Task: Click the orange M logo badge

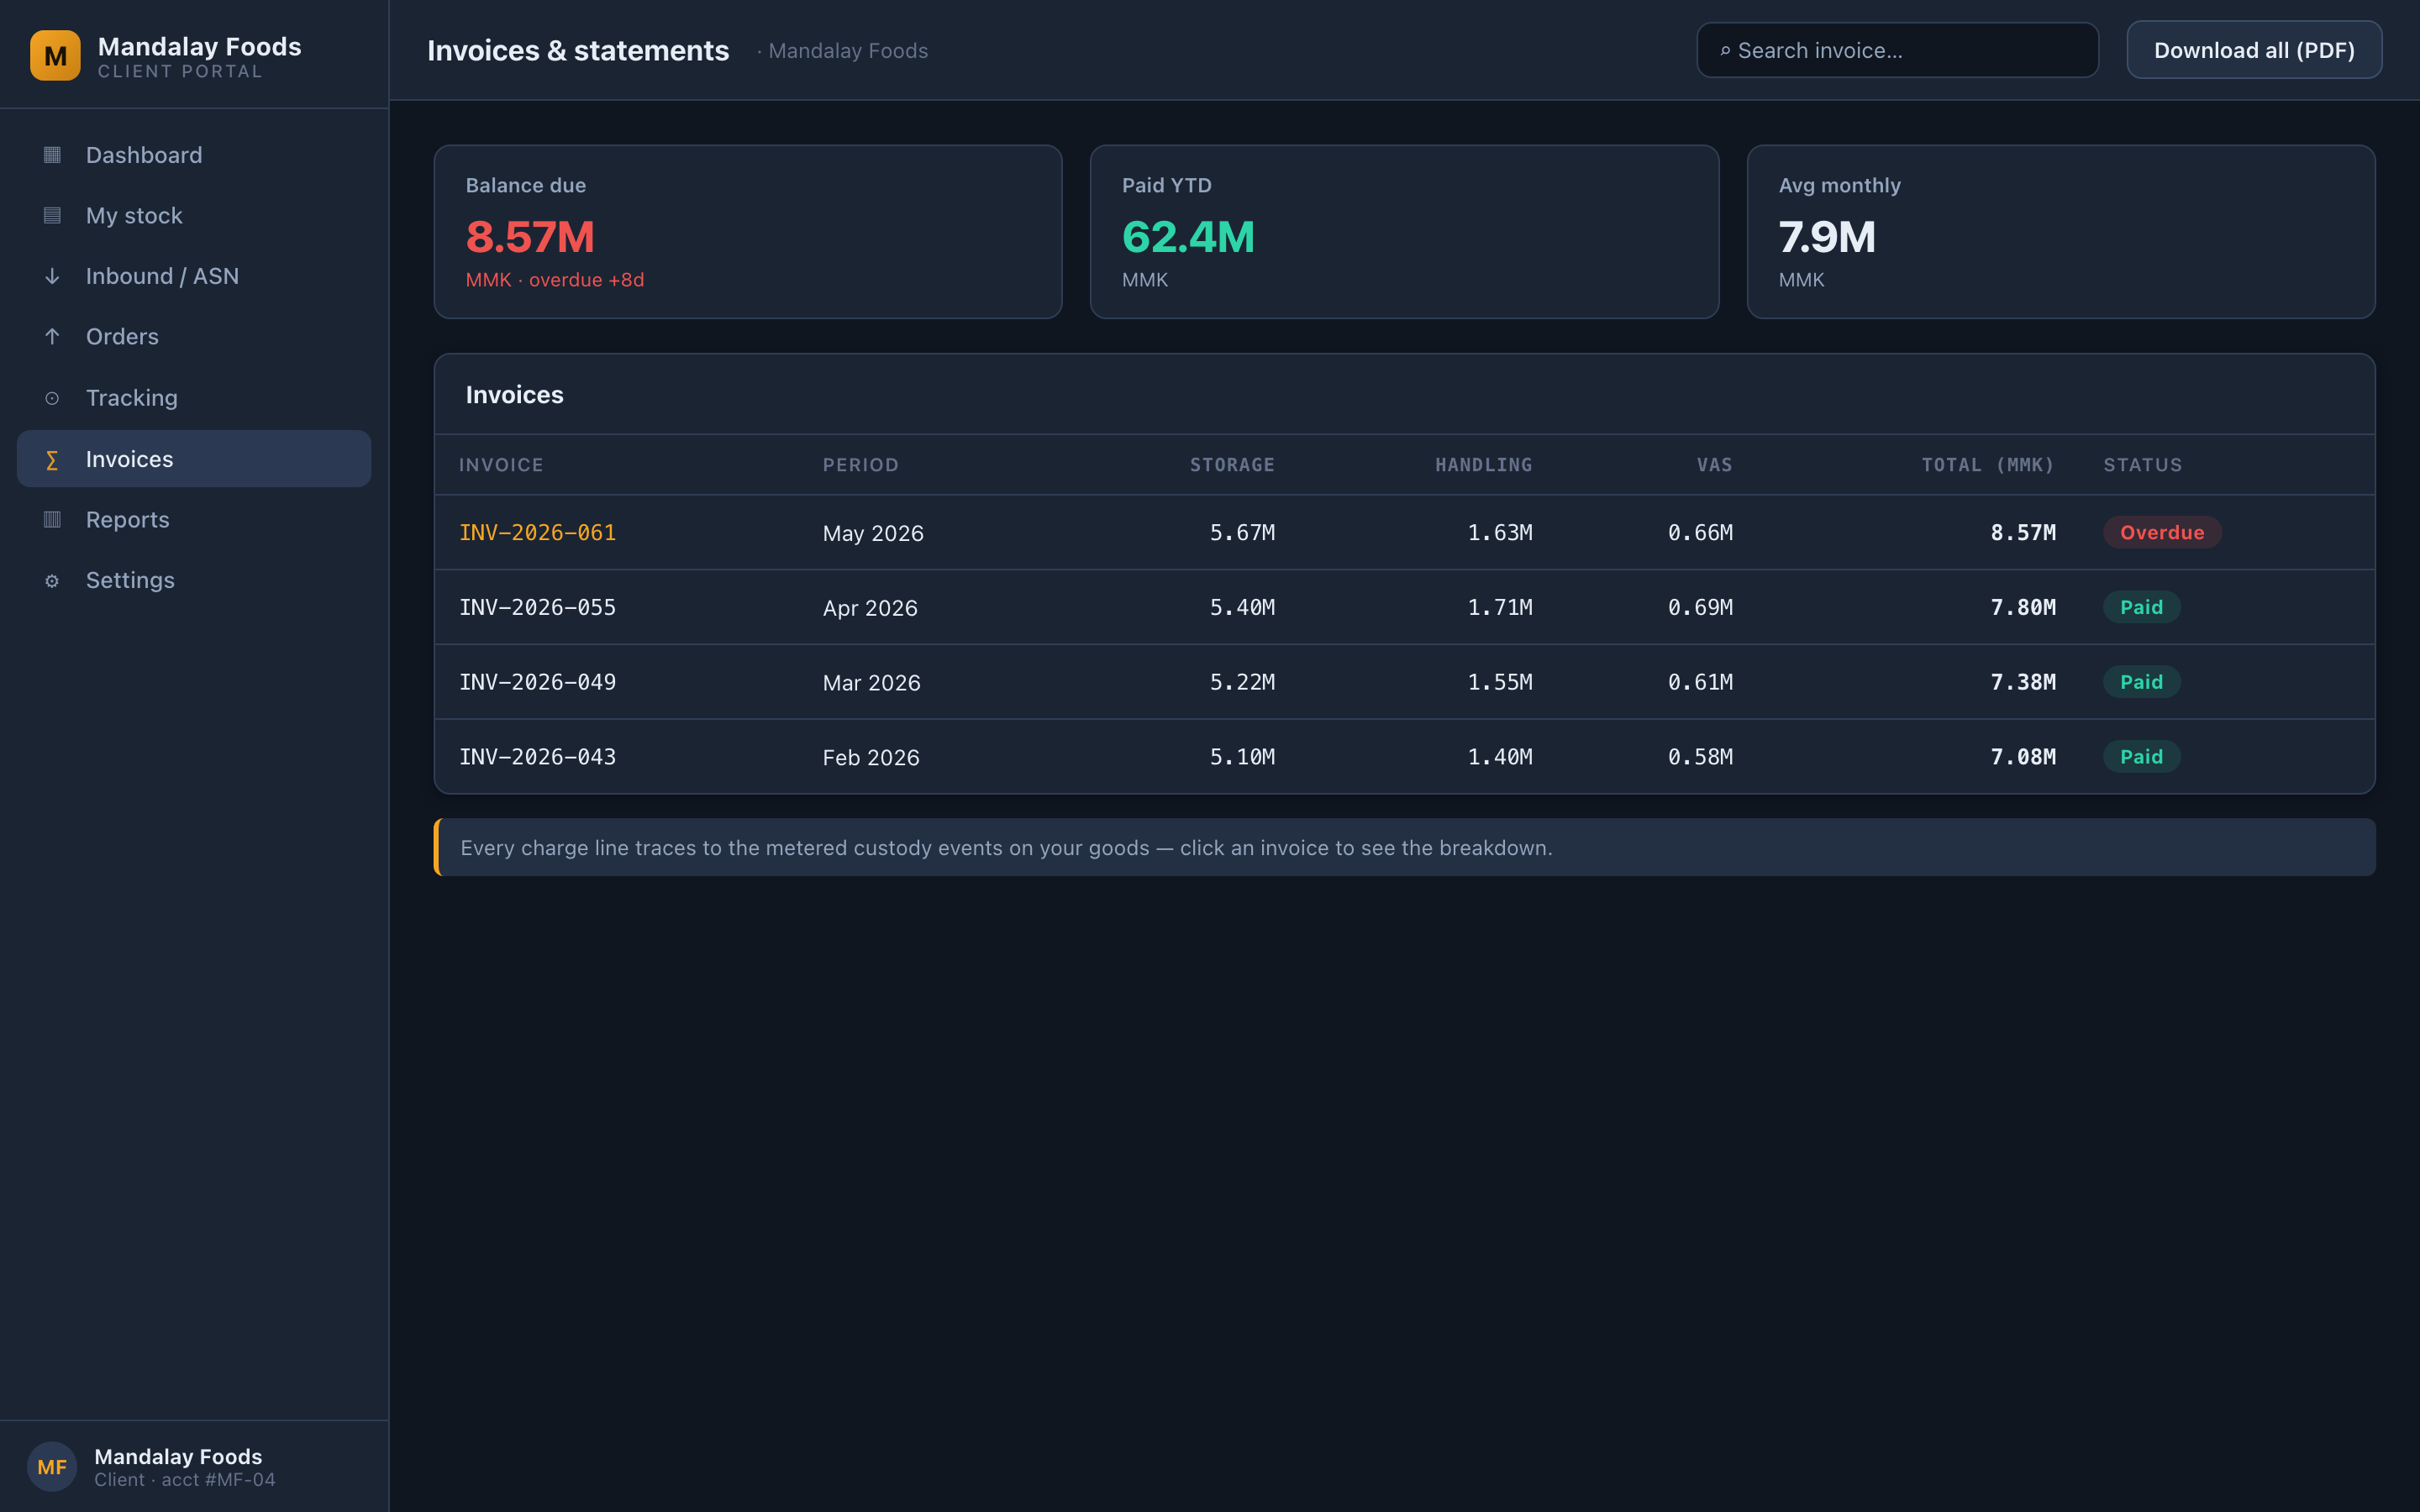Action: [x=55, y=55]
